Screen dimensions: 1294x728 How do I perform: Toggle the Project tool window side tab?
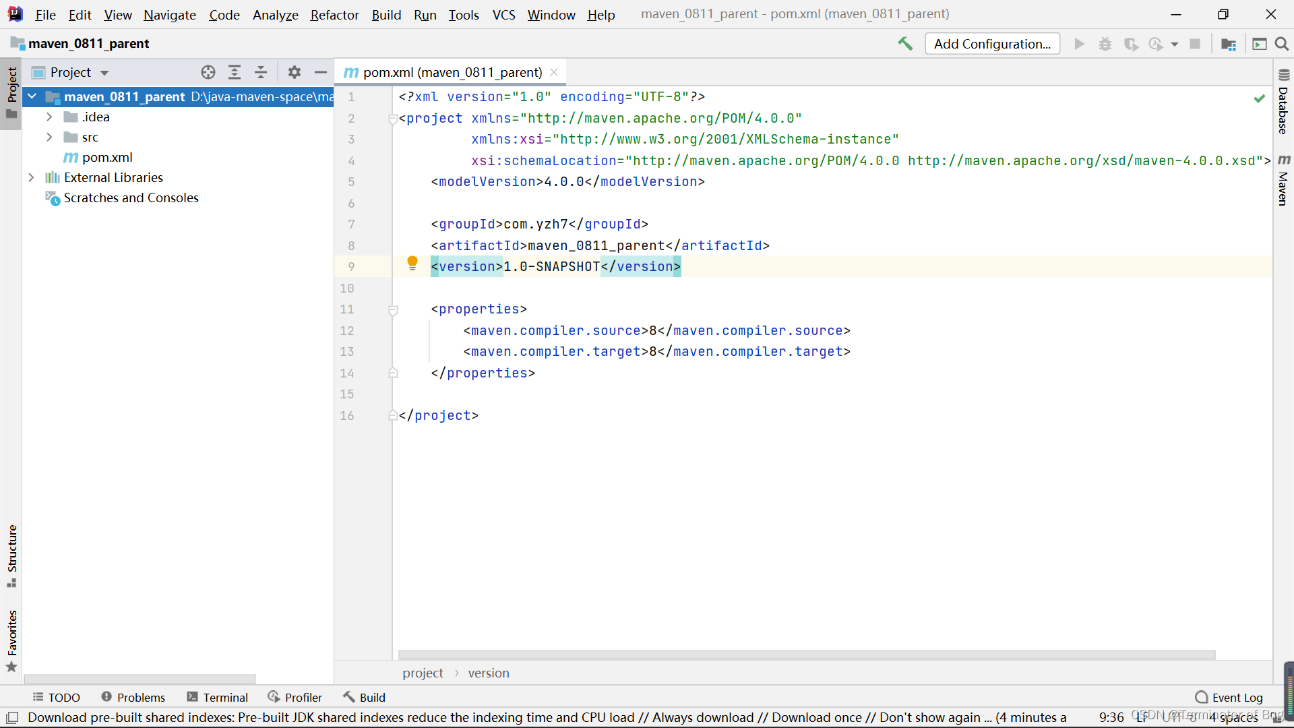click(x=11, y=93)
